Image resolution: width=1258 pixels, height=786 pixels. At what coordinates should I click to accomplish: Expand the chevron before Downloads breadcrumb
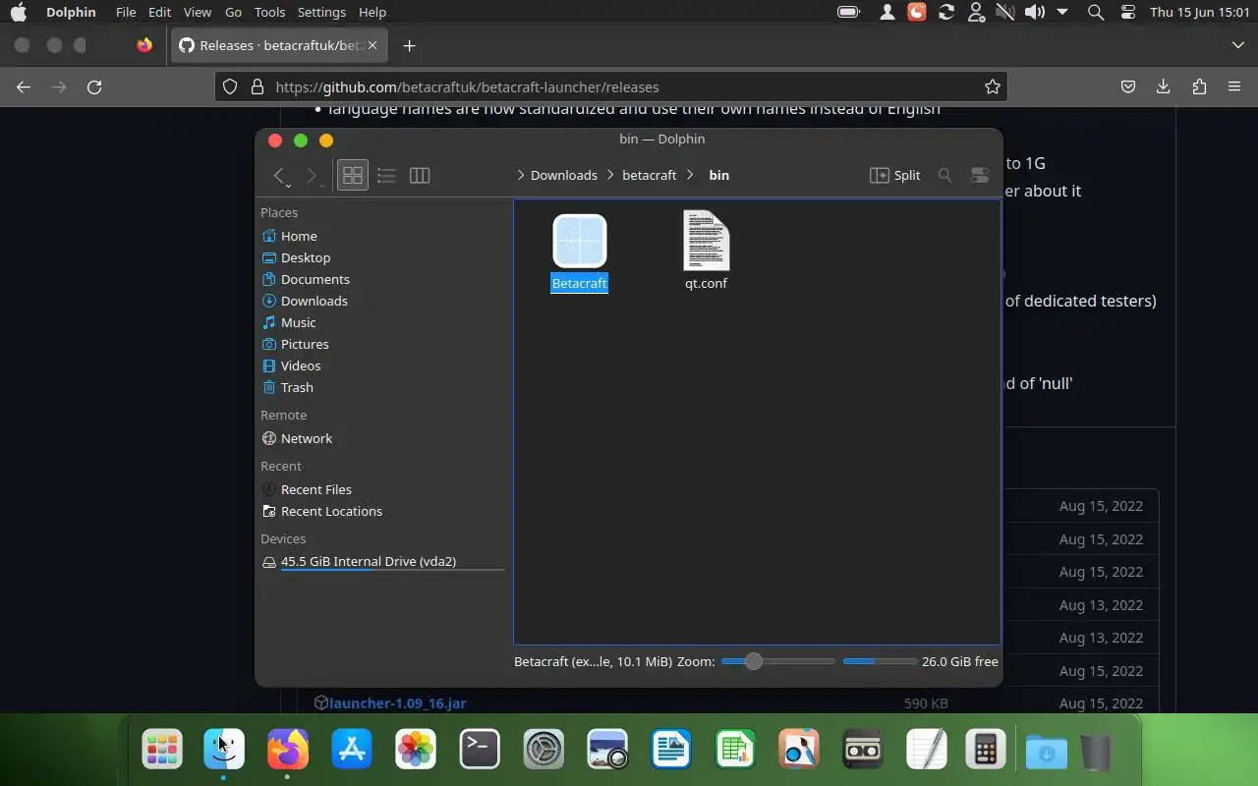point(521,175)
